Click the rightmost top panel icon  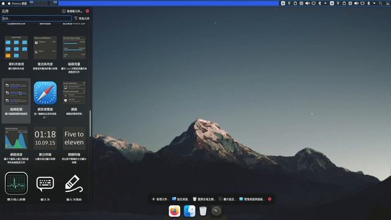click(388, 3)
